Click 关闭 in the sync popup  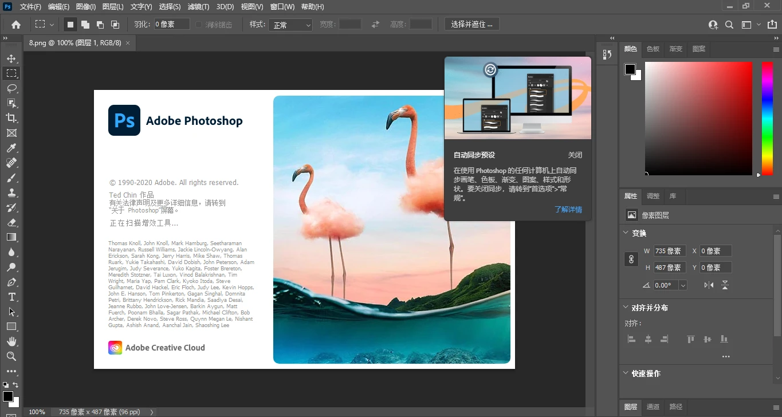tap(575, 155)
